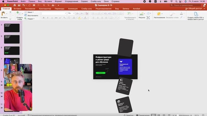207x116 pixels.
Task: Click the search in presentation field
Action: coord(185,5)
